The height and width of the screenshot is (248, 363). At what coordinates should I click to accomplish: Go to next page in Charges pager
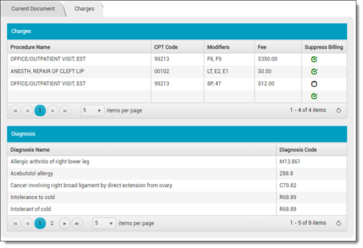coord(52,110)
